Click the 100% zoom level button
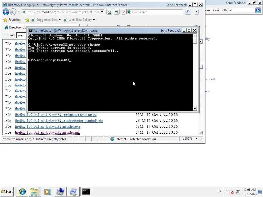Image resolution: width=263 pixels, height=197 pixels. click(186, 139)
